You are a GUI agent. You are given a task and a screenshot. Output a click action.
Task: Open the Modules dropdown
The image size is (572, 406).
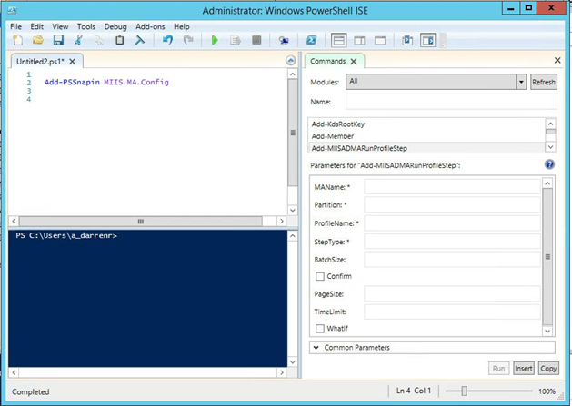tap(521, 82)
